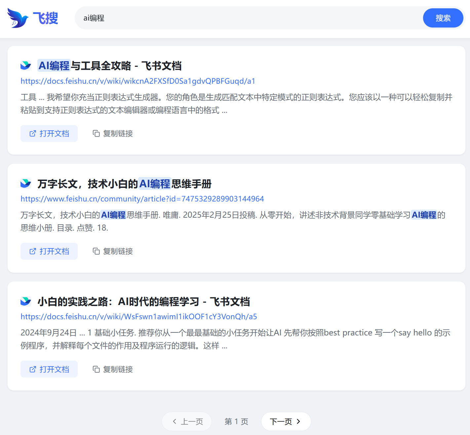
Task: Open document for 小白的实践之路 result
Action: click(x=49, y=369)
